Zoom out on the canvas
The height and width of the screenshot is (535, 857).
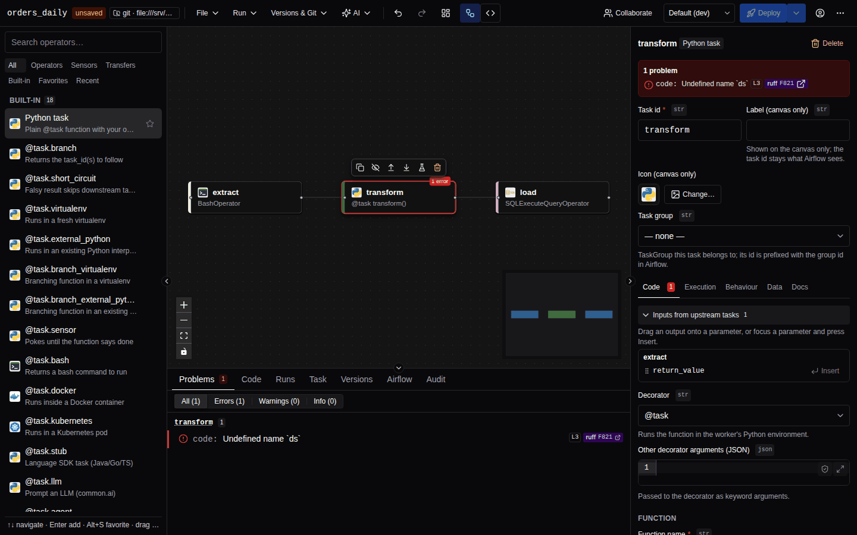tap(184, 320)
